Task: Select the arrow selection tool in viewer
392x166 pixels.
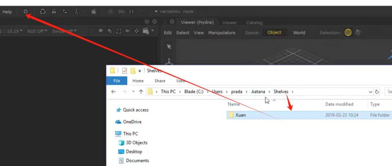Action: [169, 47]
